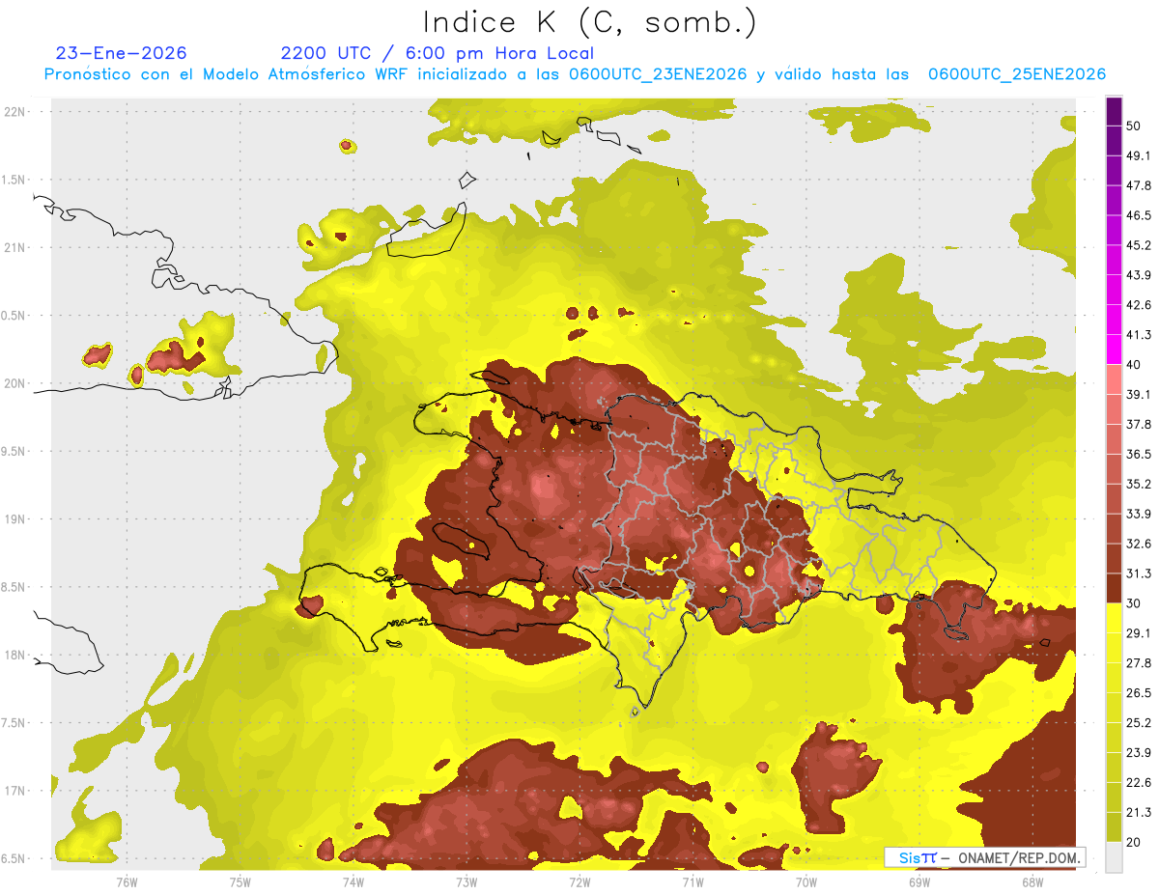1159x895 pixels.
Task: Click the '75W' longitude label
Action: (x=240, y=881)
